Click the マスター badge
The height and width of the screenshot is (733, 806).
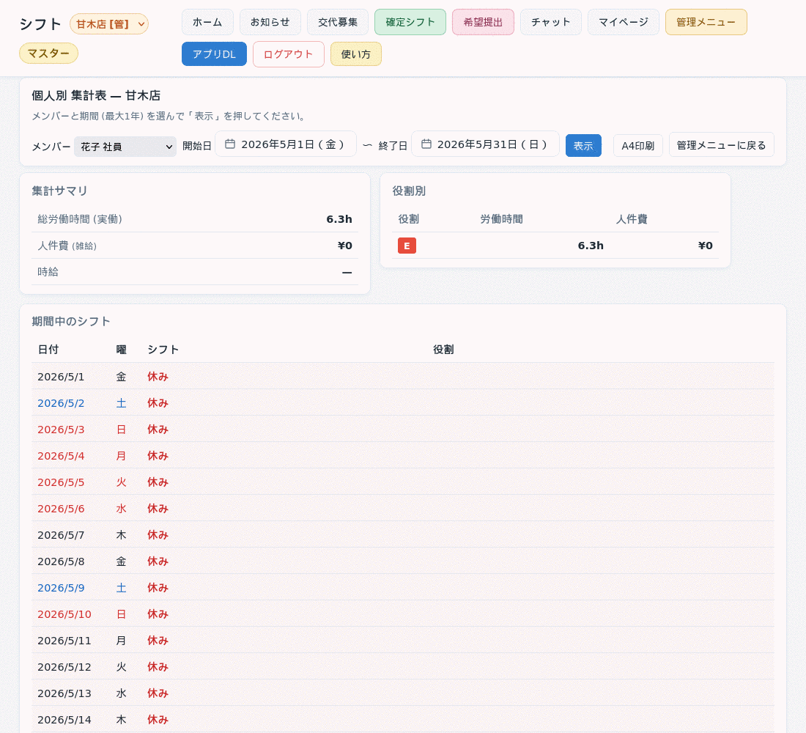(48, 54)
